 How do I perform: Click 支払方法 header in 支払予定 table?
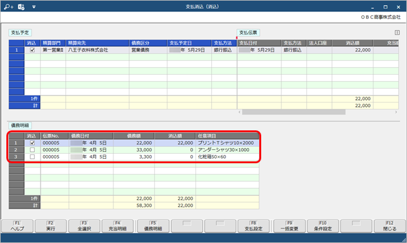224,43
